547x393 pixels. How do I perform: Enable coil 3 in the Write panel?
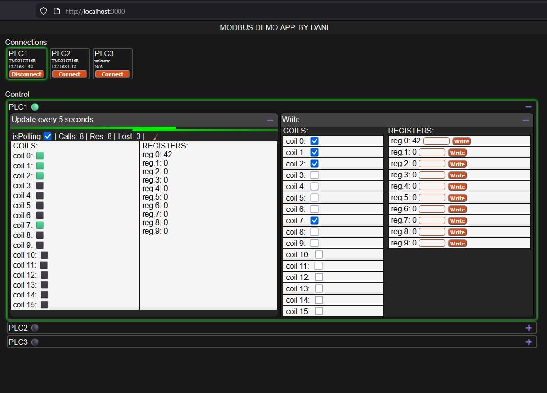tap(315, 175)
